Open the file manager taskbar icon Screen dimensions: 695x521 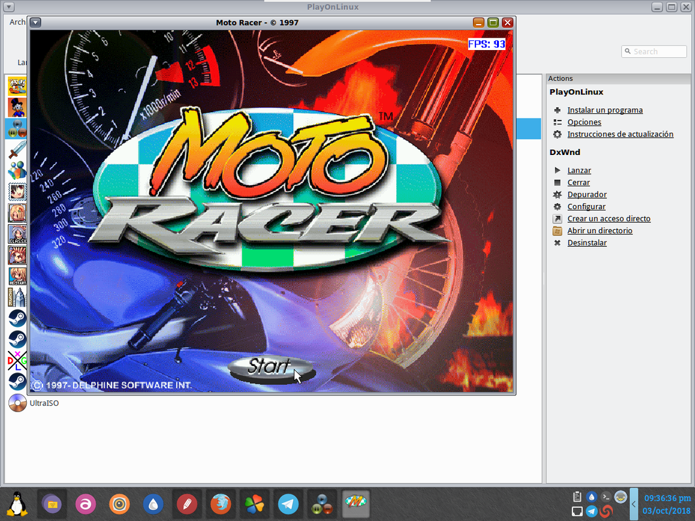tap(52, 503)
